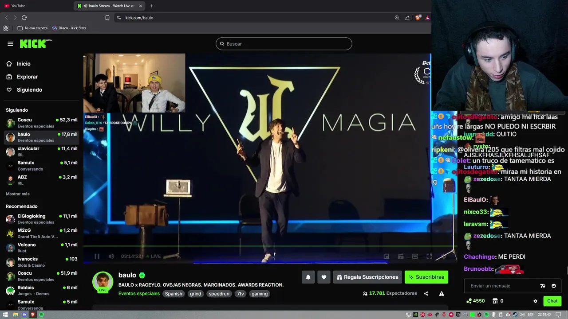Expand Mostrar más in Siguiendo list
The height and width of the screenshot is (319, 568).
coord(18,194)
